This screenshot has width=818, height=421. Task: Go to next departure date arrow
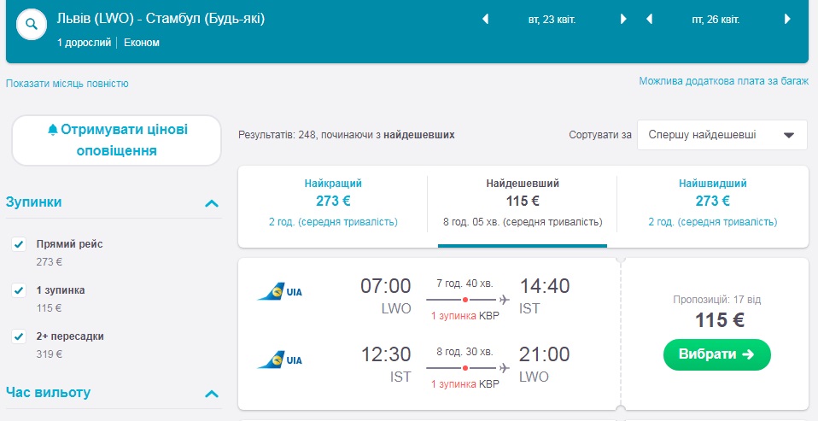coord(623,19)
